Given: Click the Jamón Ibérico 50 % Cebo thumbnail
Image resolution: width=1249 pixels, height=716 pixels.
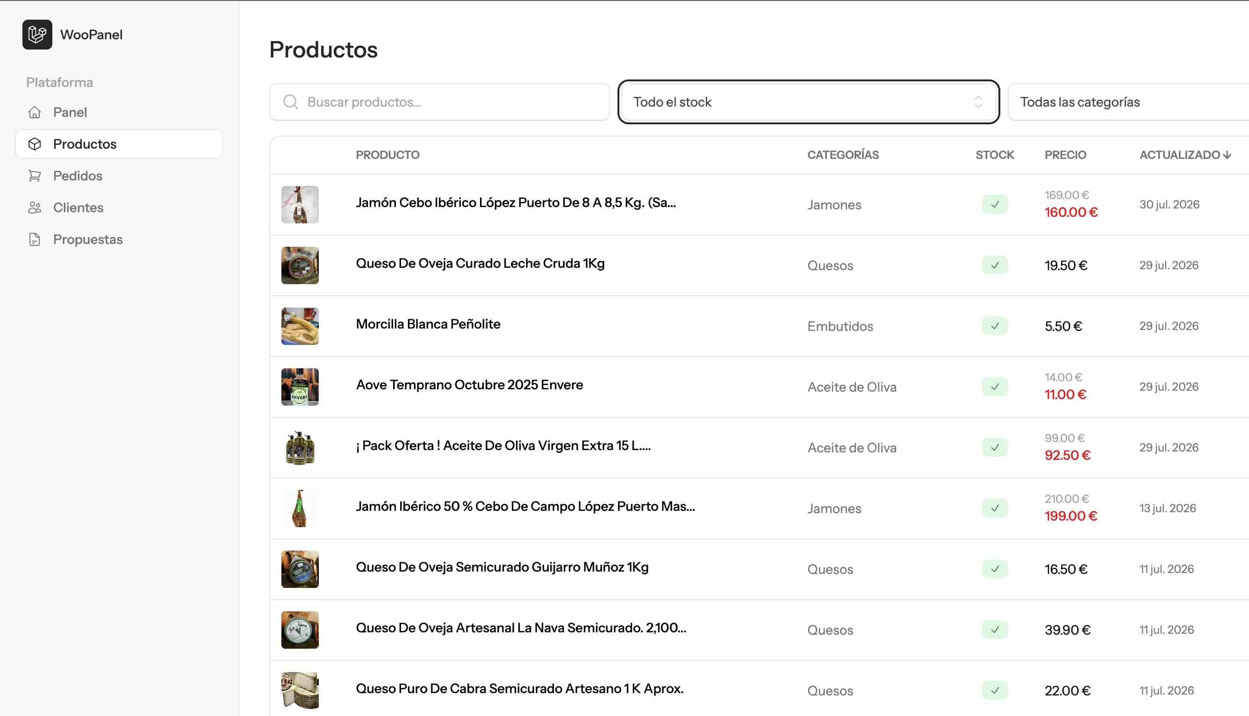Looking at the screenshot, I should [300, 508].
